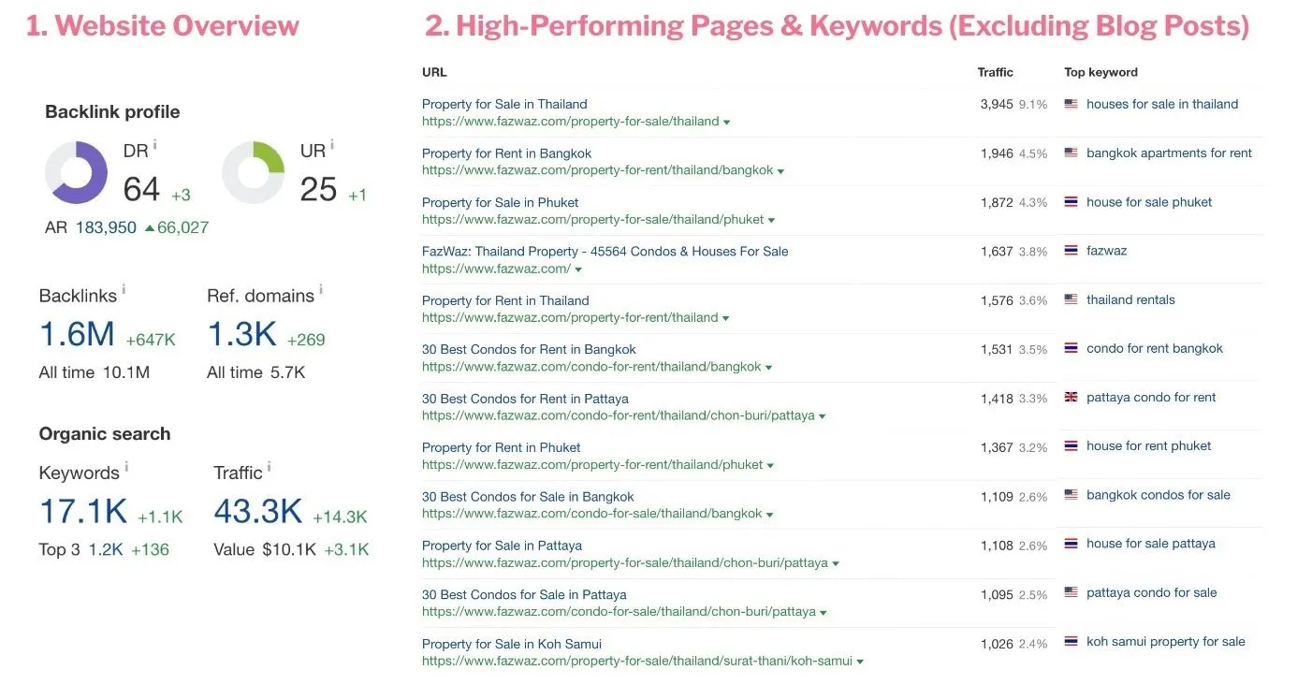Click the 'Value $10.1K' traffic value figure

point(265,549)
